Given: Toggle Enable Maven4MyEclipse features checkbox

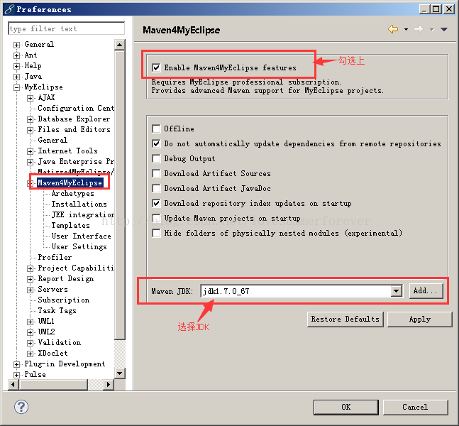Looking at the screenshot, I should coord(156,67).
